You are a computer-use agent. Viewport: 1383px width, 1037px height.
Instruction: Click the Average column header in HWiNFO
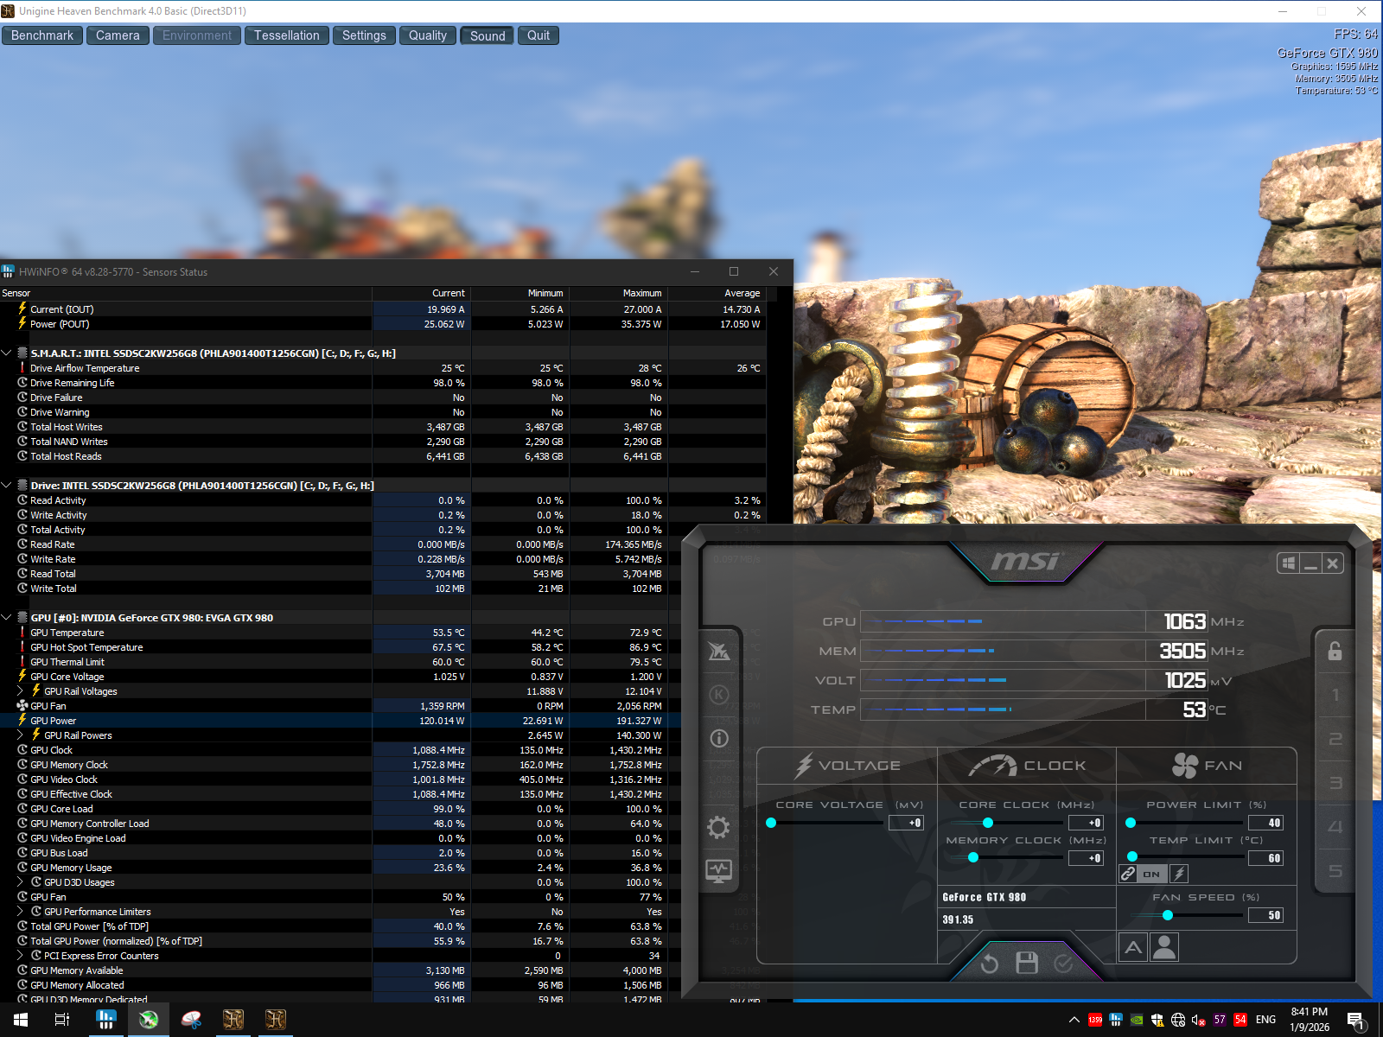coord(717,293)
